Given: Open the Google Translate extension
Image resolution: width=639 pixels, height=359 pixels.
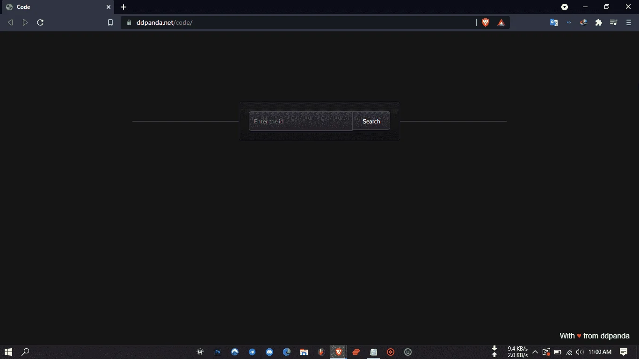Looking at the screenshot, I should click(554, 22).
